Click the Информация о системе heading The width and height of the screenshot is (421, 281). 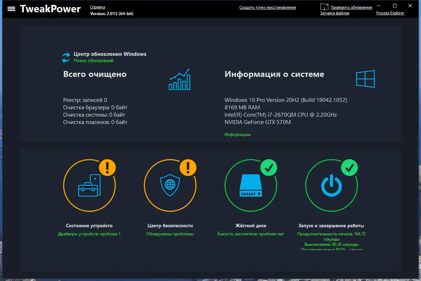click(274, 74)
